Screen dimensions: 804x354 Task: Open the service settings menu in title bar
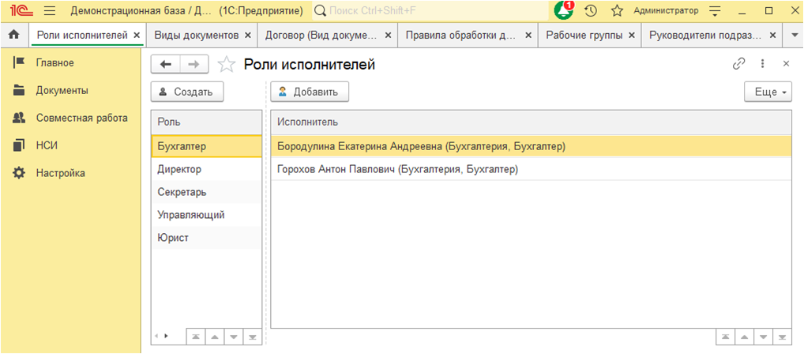point(716,11)
